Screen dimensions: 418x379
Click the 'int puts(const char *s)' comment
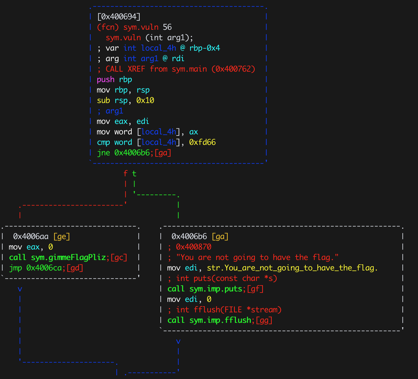pyautogui.click(x=227, y=278)
